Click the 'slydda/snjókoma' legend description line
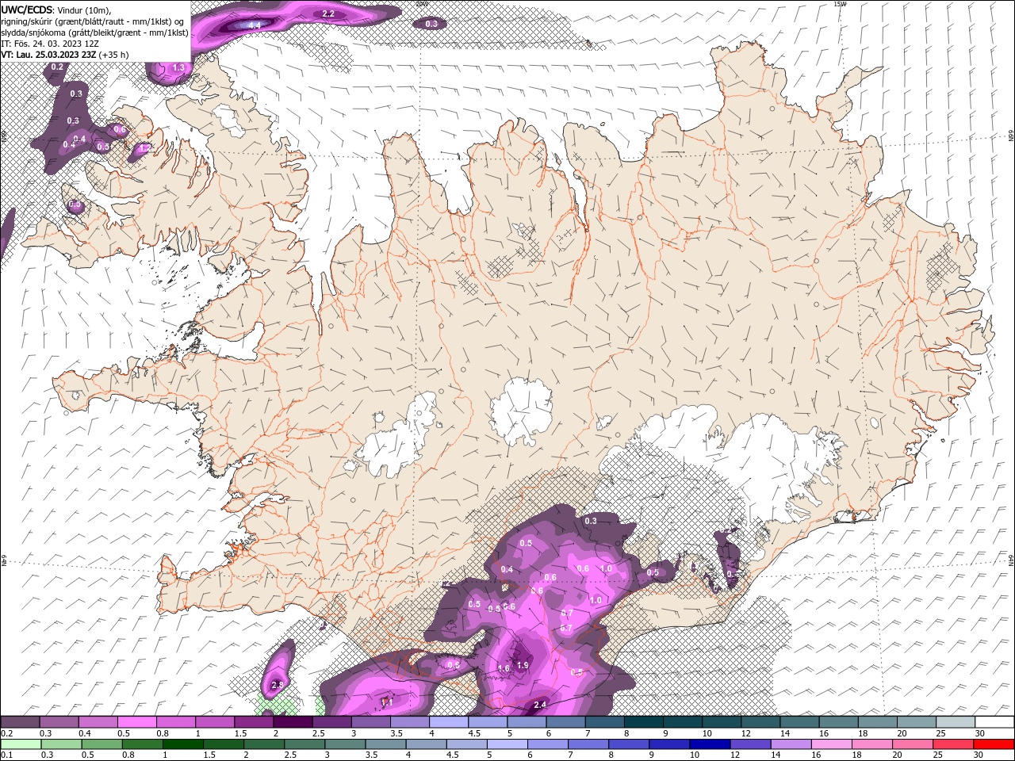Screen dimensions: 1015x761 (x=94, y=33)
